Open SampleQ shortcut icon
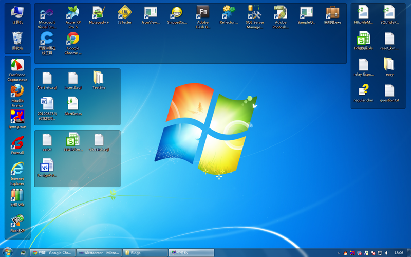 306,15
